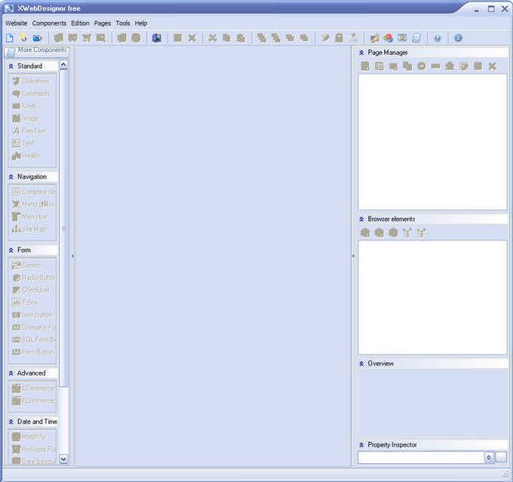Viewport: 513px width, 482px height.
Task: Click the small button beside Property Inspector dropdown
Action: click(501, 457)
